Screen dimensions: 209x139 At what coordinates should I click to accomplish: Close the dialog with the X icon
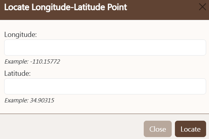tap(203, 7)
